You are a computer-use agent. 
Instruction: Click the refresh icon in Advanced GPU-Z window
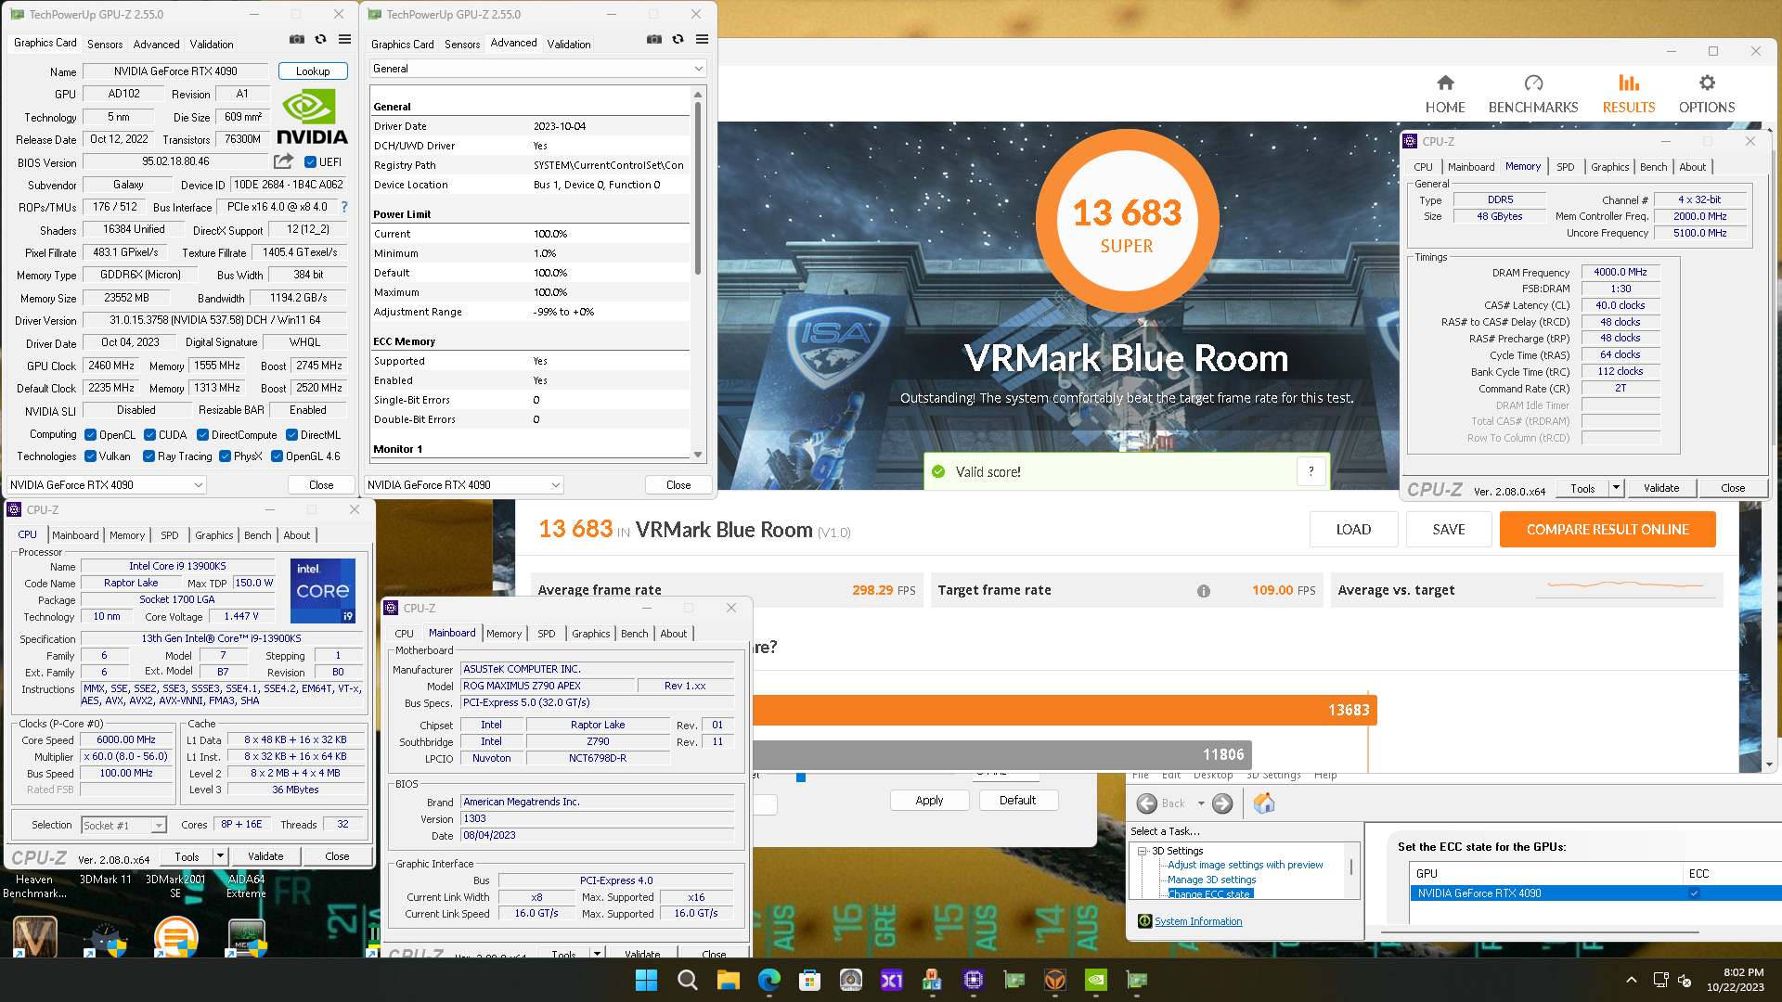click(678, 39)
